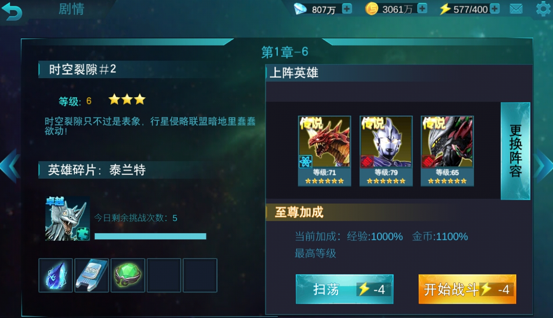Click the 剧情 story title tab
The height and width of the screenshot is (318, 553).
[71, 9]
